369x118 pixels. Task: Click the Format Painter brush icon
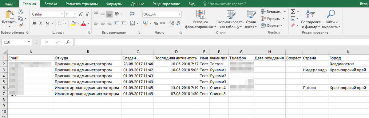pos(21,25)
